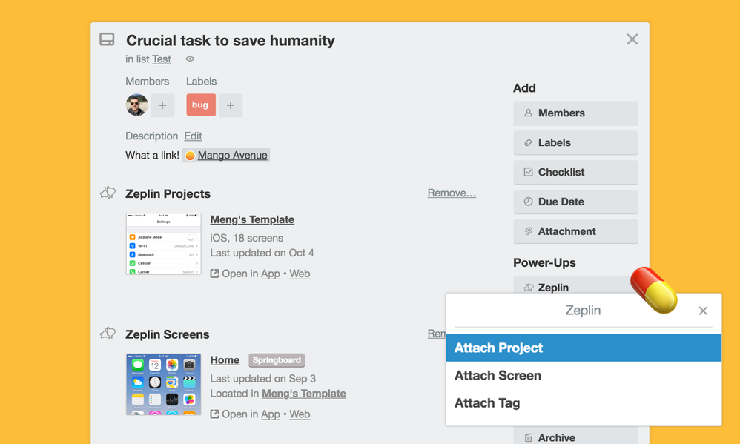Close the Zeplin popup menu

[x=703, y=311]
